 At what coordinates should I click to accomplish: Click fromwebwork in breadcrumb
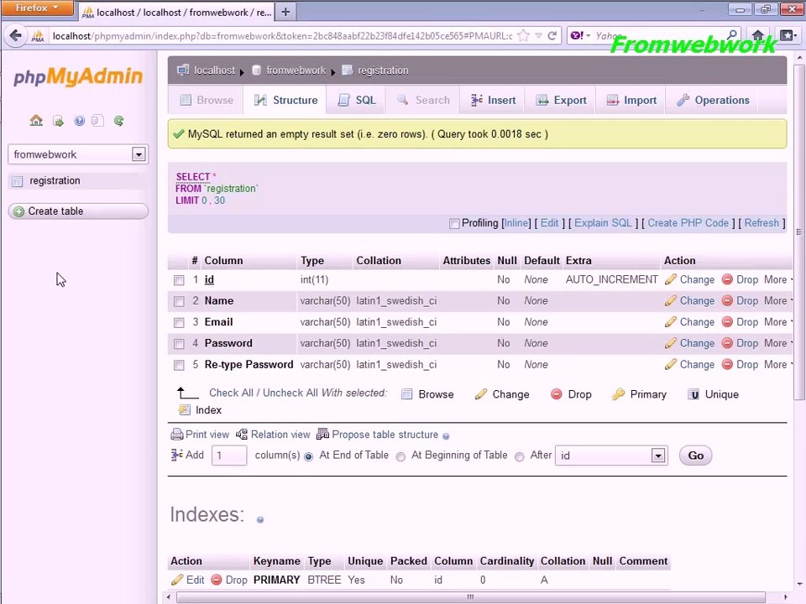pos(296,70)
